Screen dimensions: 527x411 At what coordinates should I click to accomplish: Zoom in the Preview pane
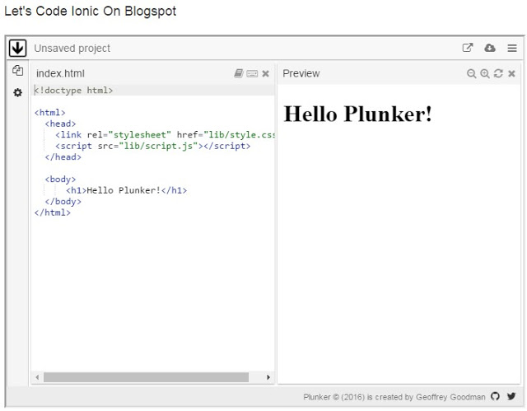[x=485, y=73]
